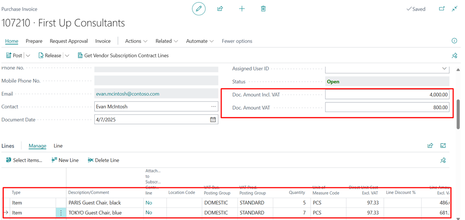
Task: Select the Line tab in Lines
Action: click(58, 146)
